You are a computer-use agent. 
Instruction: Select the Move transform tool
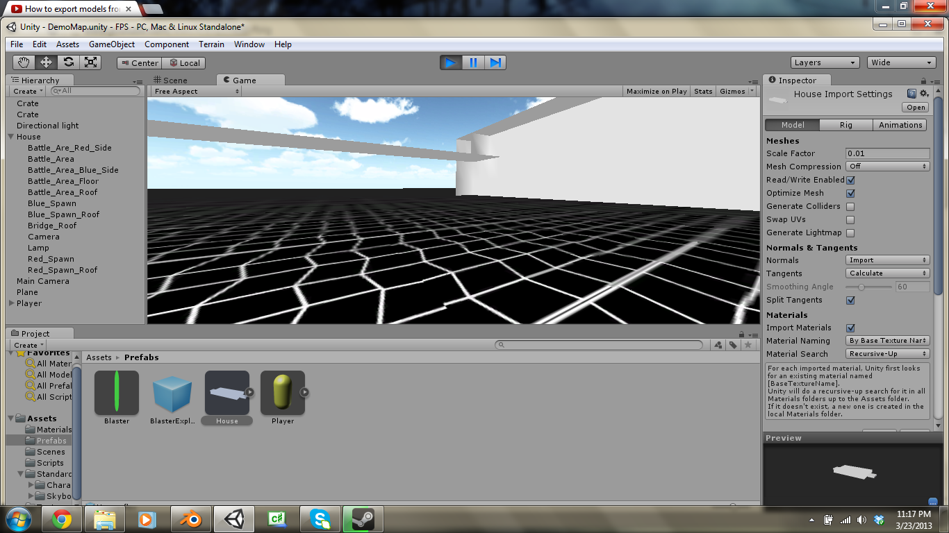46,62
